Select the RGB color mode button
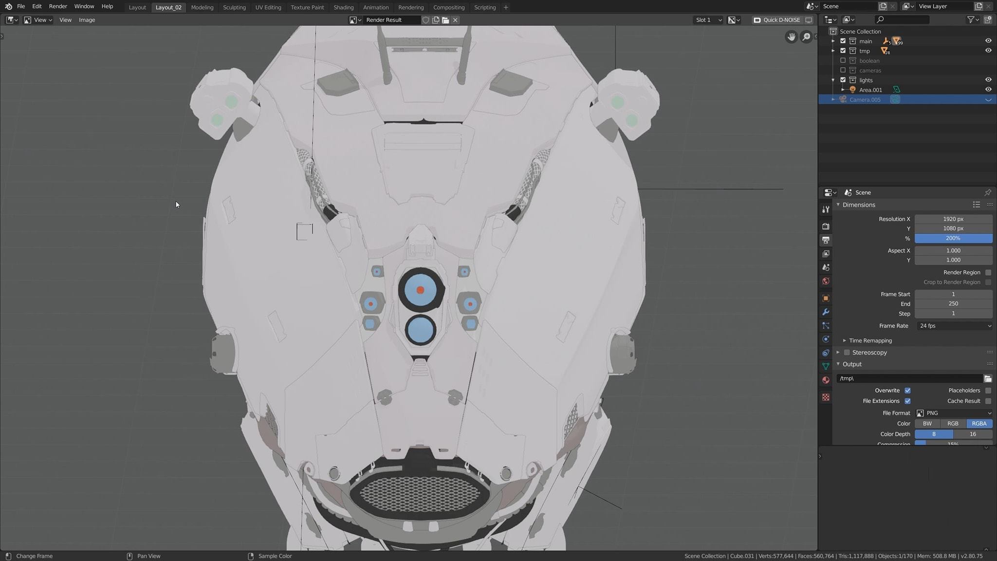 (953, 424)
